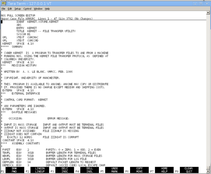Viewport: 211px width, 174px height.
Task: Maximize the Tera Term window
Action: [201, 4]
